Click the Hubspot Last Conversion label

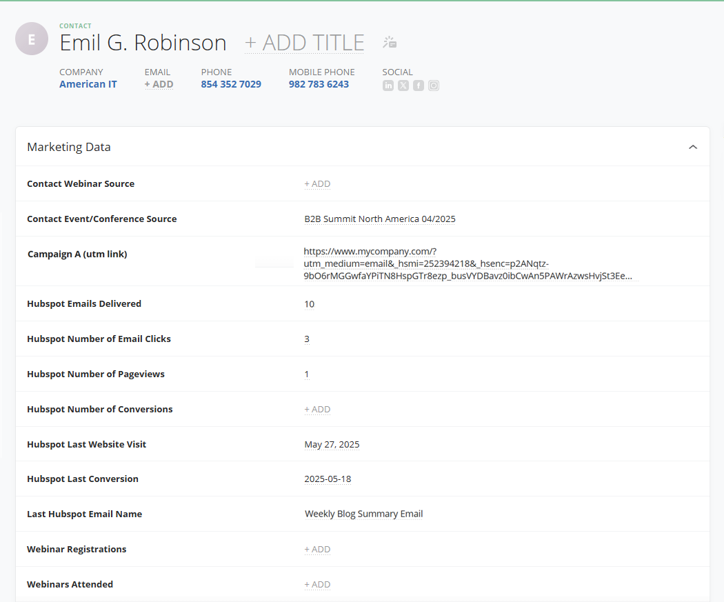pos(83,479)
